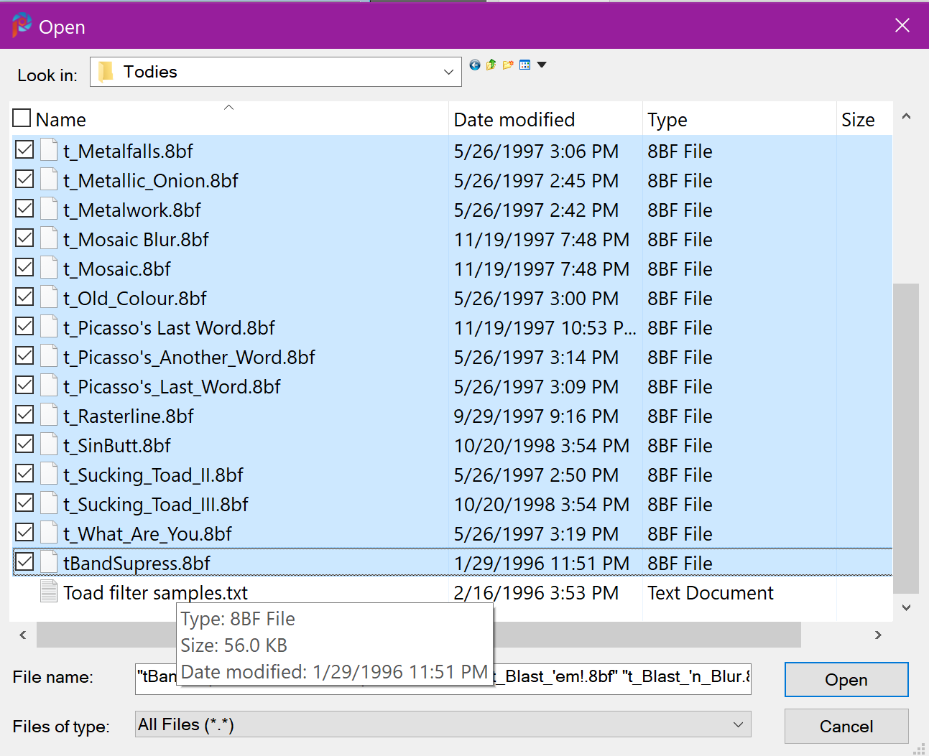929x756 pixels.
Task: Open the Files of type dropdown
Action: pyautogui.click(x=737, y=724)
